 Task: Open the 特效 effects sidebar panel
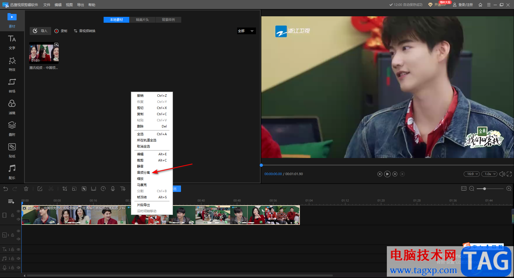point(12,64)
